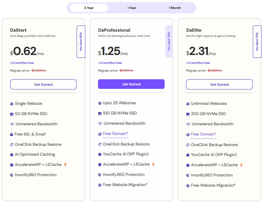Click lock icon beside Free SSL & Email
The width and height of the screenshot is (262, 202).
pyautogui.click(x=12, y=134)
